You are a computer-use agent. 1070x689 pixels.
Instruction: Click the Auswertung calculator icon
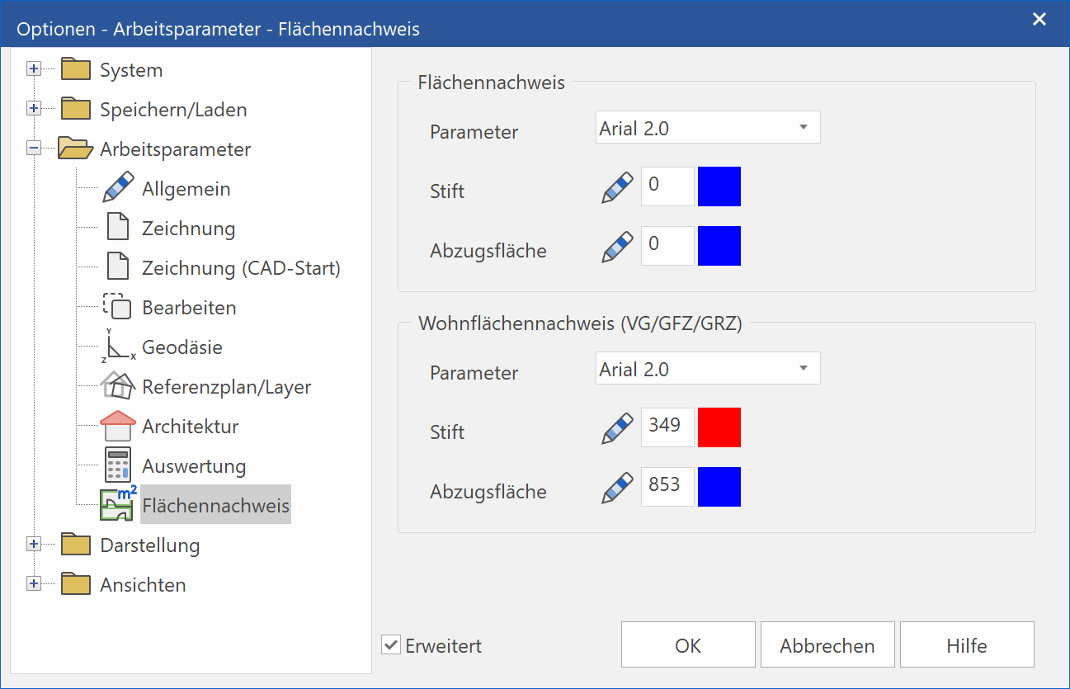[x=119, y=465]
